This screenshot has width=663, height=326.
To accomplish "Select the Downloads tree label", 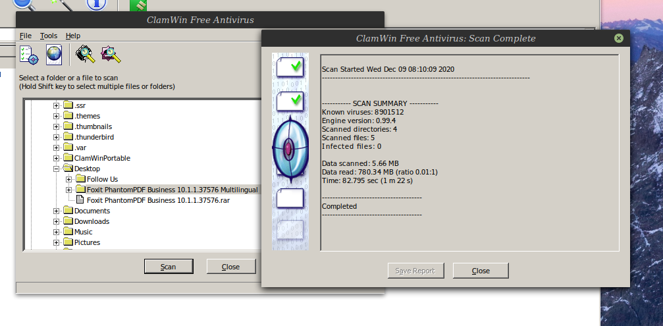I will coord(92,221).
